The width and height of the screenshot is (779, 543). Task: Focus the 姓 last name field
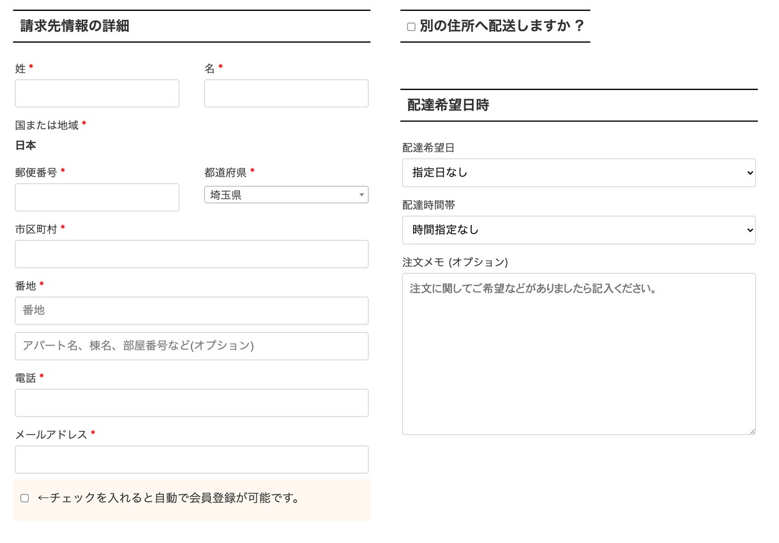(97, 93)
